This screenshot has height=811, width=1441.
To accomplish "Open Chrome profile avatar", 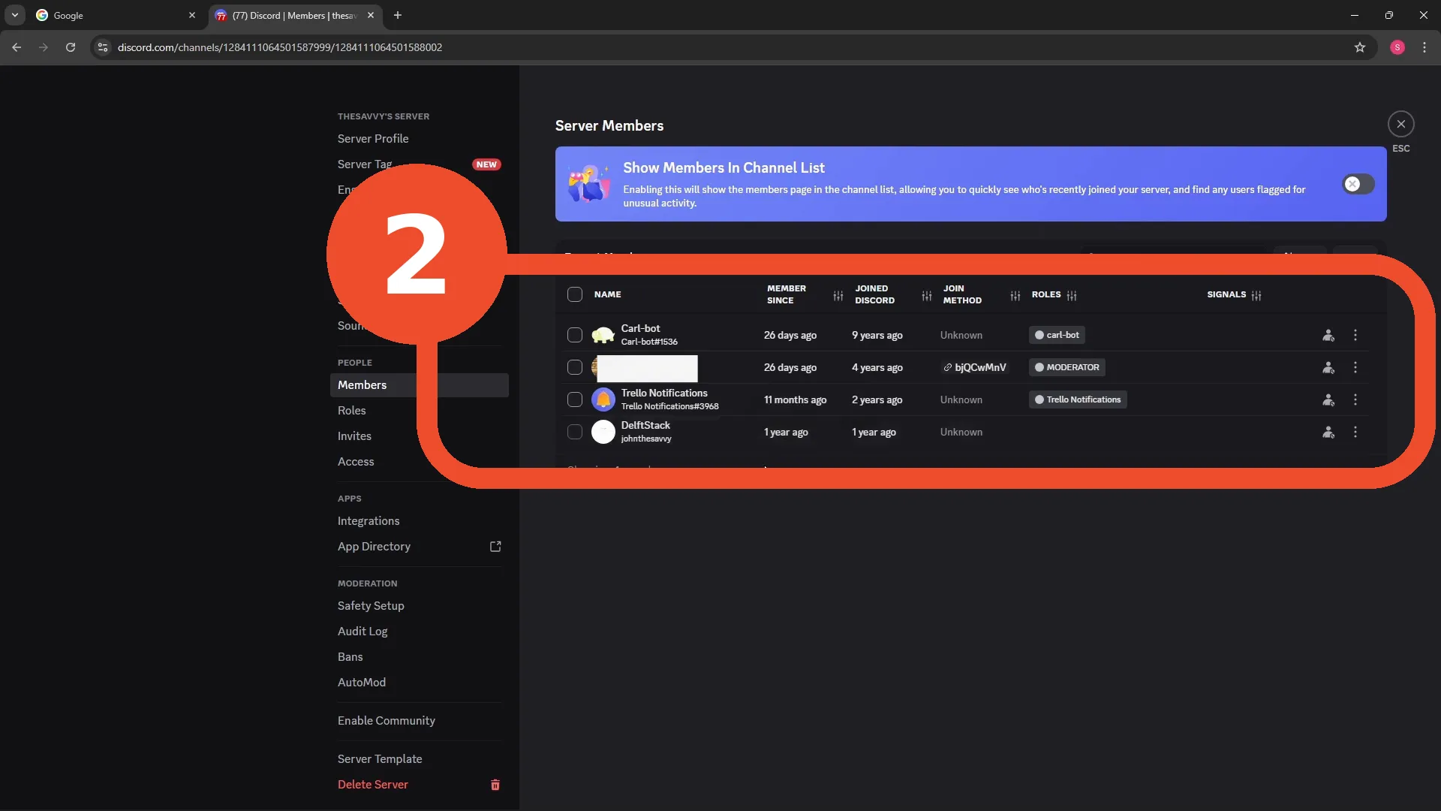I will [x=1397, y=47].
